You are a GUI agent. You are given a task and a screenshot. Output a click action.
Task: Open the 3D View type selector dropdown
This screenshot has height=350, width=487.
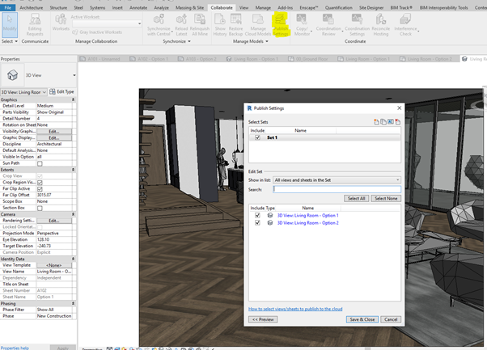point(74,75)
